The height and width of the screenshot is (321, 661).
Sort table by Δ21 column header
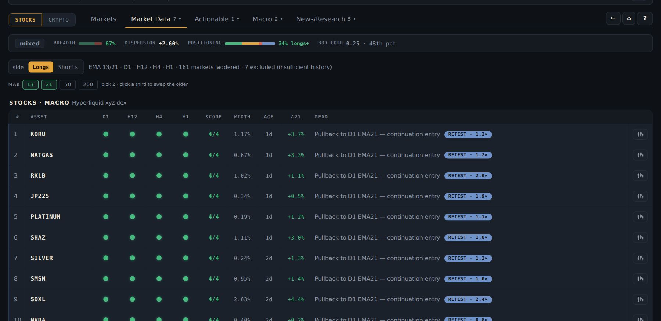[296, 117]
